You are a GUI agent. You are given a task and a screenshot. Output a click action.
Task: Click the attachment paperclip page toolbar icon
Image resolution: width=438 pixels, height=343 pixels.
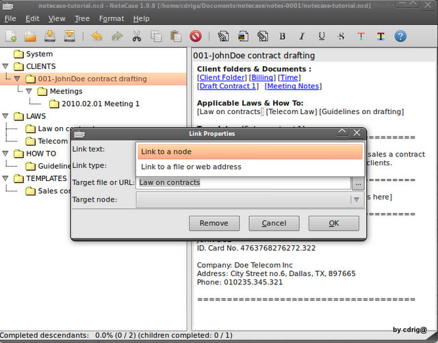(263, 36)
